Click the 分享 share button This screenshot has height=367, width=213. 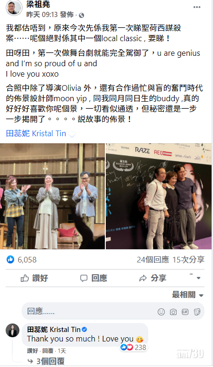pos(153,278)
